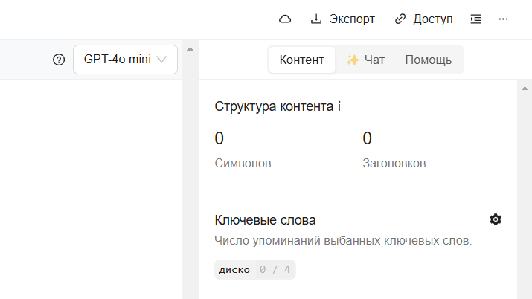The width and height of the screenshot is (532, 299).
Task: Open the GPT-4o mini model dropdown
Action: 125,60
